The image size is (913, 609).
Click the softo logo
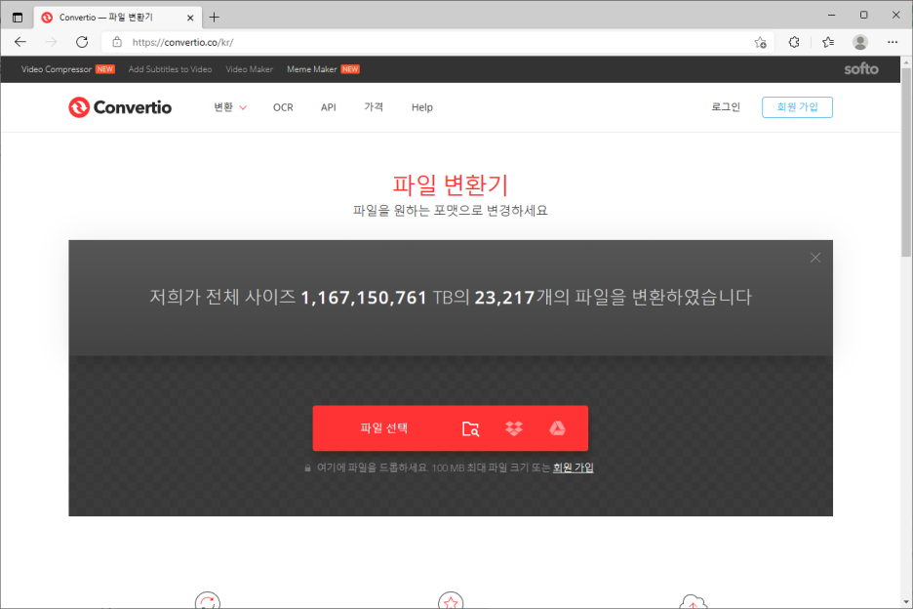click(861, 68)
